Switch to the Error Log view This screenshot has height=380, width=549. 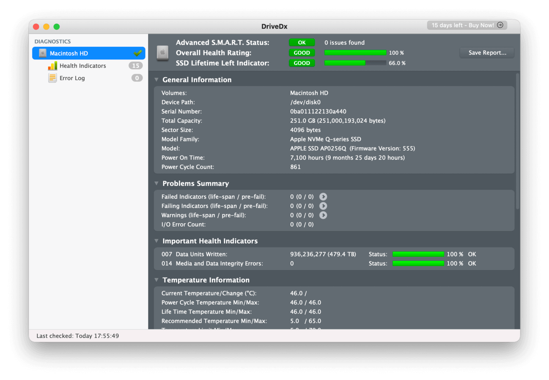[73, 78]
